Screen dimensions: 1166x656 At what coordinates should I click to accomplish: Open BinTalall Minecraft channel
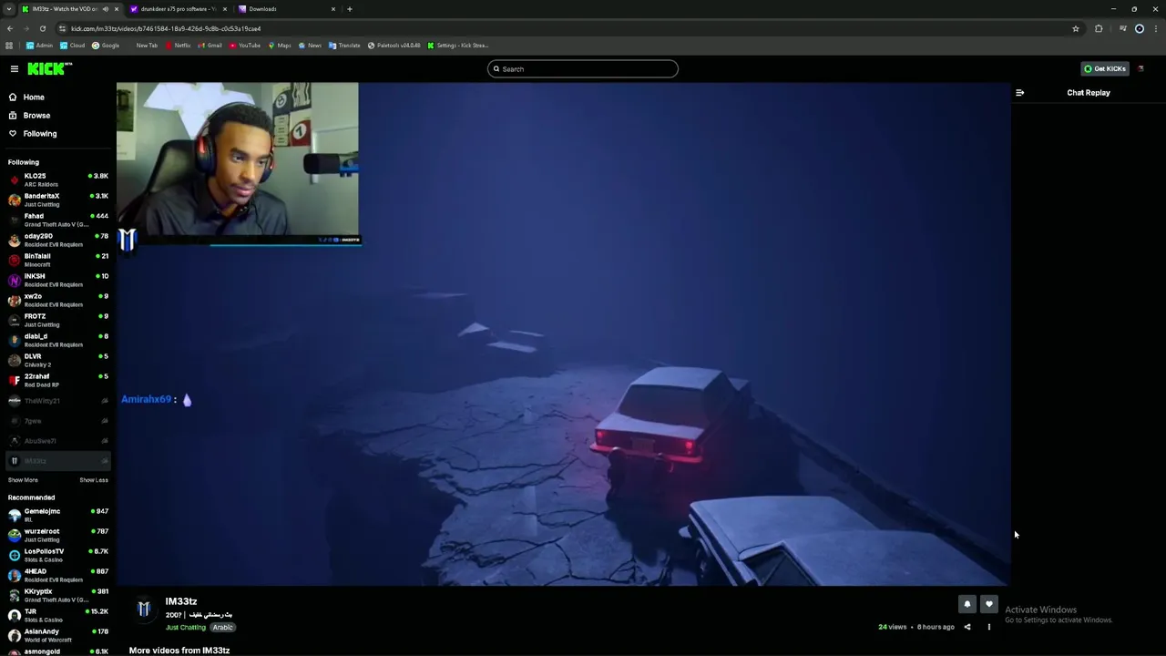pyautogui.click(x=58, y=260)
